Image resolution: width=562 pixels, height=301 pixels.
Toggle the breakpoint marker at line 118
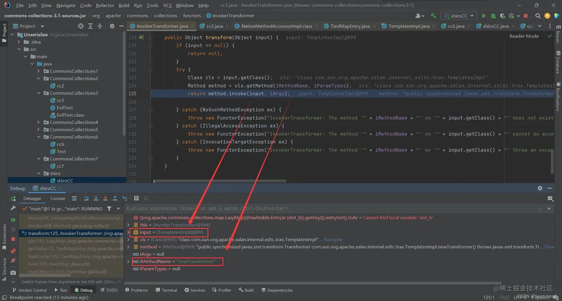(141, 37)
